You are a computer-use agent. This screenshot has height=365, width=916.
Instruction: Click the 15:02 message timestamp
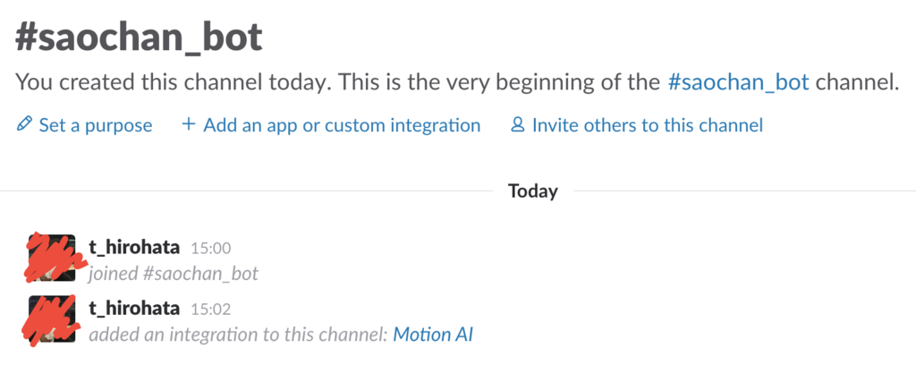[x=212, y=310]
